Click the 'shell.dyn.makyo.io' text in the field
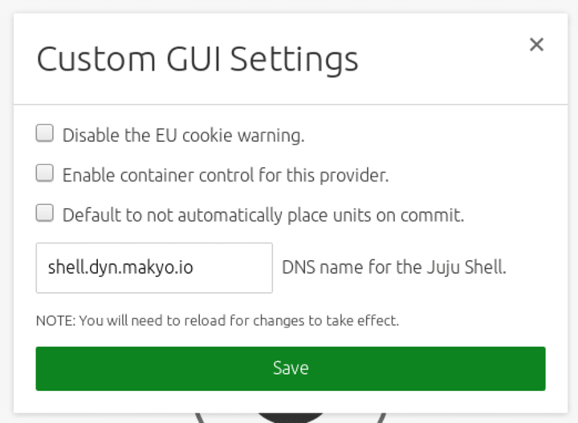Image resolution: width=578 pixels, height=423 pixels. point(120,267)
